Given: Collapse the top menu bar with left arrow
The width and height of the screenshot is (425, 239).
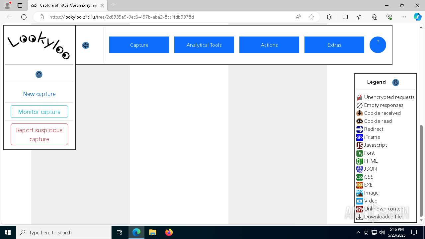Looking at the screenshot, I should pyautogui.click(x=86, y=45).
